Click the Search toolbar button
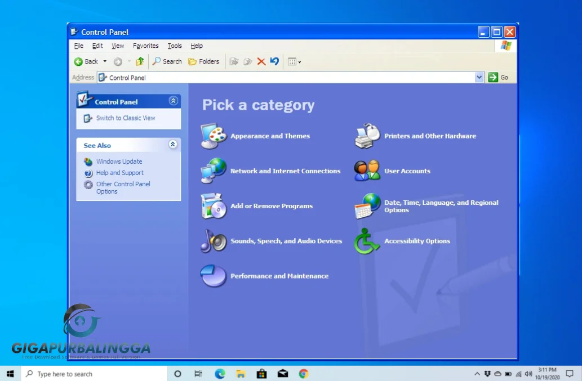The height and width of the screenshot is (381, 582). click(x=167, y=61)
